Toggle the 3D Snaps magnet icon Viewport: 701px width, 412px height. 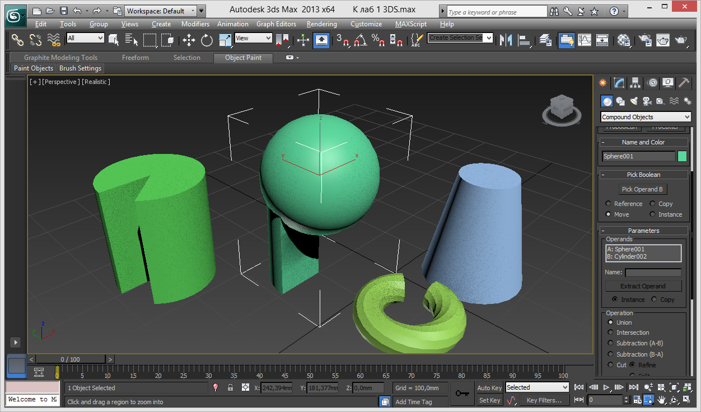click(x=343, y=40)
